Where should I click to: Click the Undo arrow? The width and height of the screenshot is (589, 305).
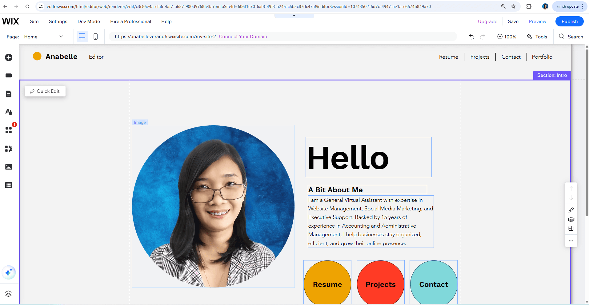[x=472, y=37]
